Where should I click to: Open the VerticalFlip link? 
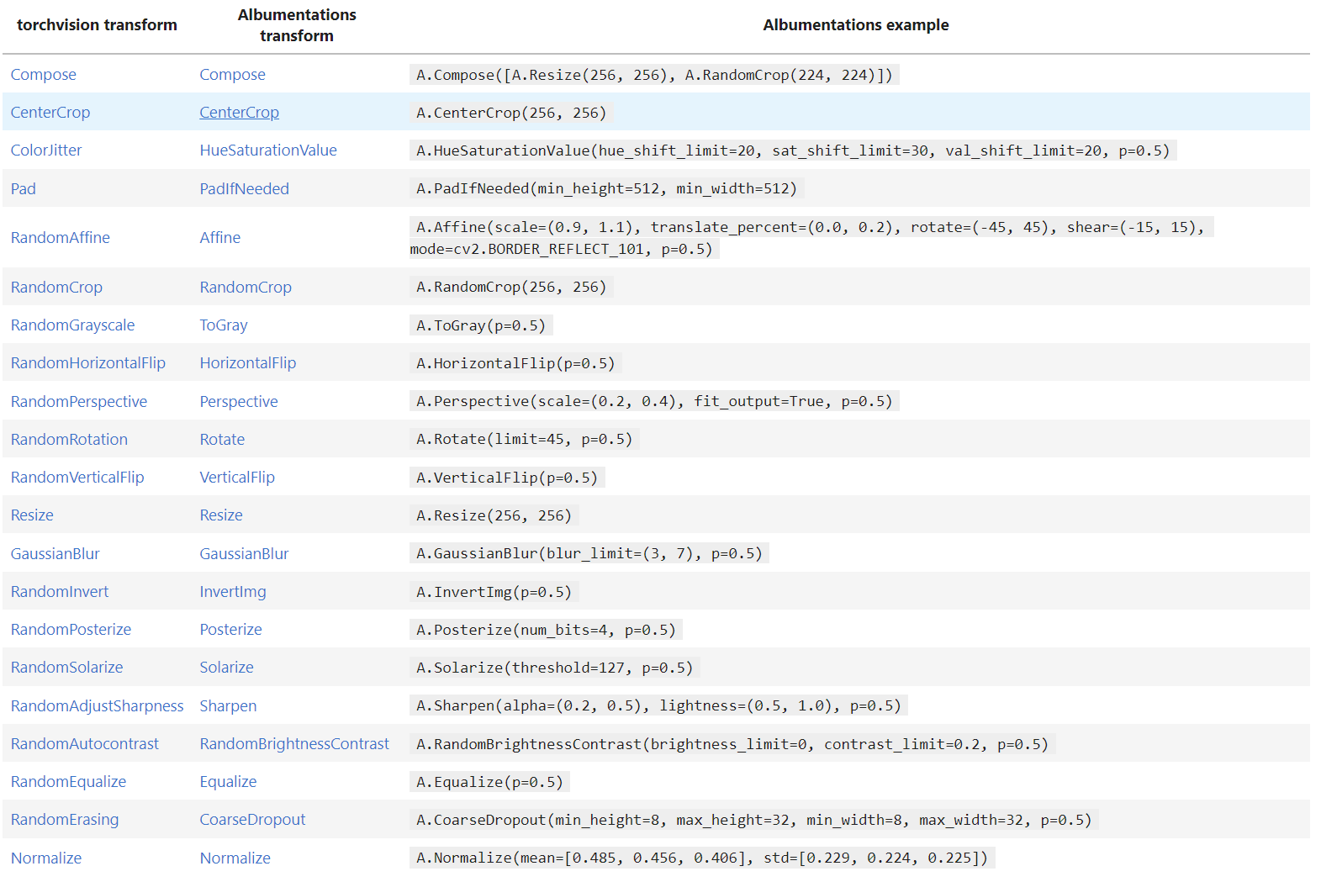pyautogui.click(x=237, y=478)
